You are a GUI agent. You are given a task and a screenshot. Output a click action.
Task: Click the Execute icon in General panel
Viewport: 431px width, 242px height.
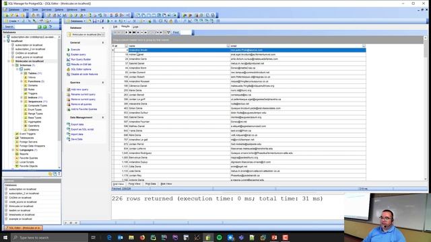click(69, 50)
